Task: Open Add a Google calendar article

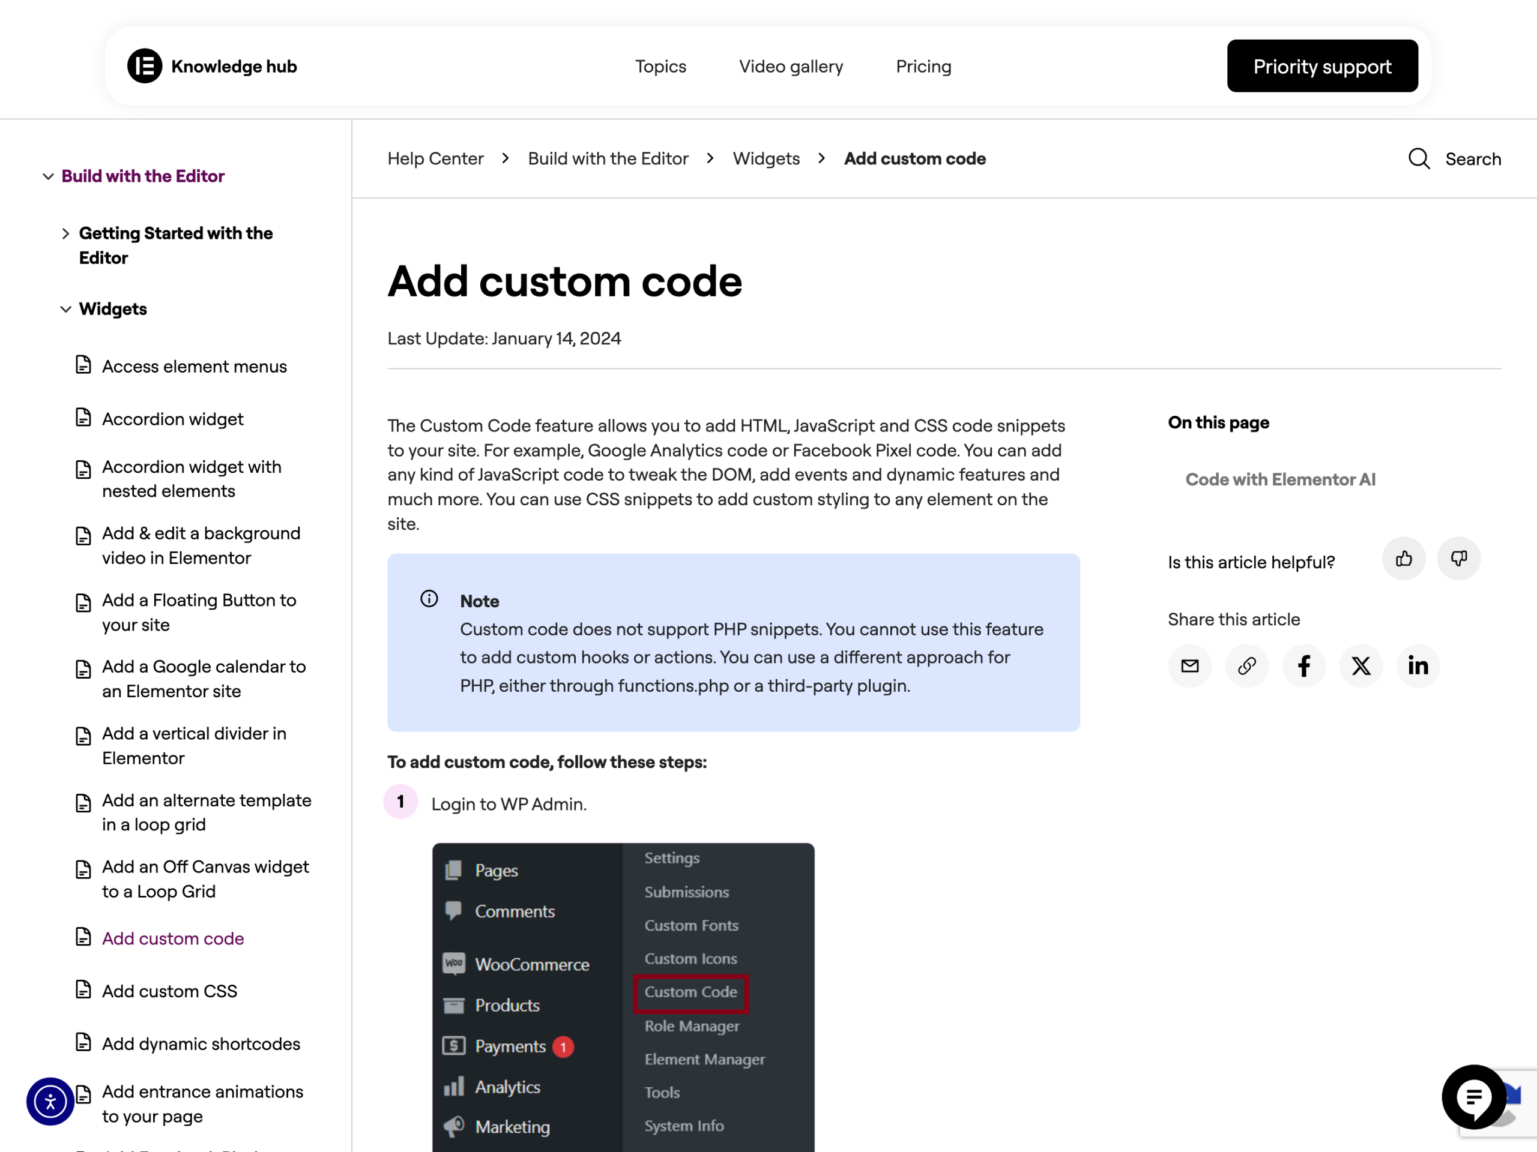Action: coord(204,679)
